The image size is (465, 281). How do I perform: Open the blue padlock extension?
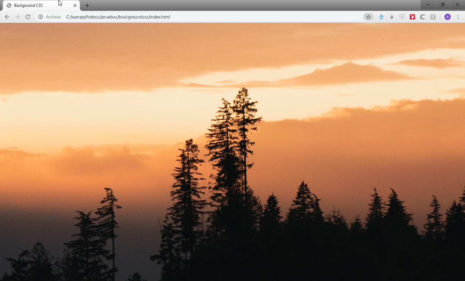tap(381, 17)
